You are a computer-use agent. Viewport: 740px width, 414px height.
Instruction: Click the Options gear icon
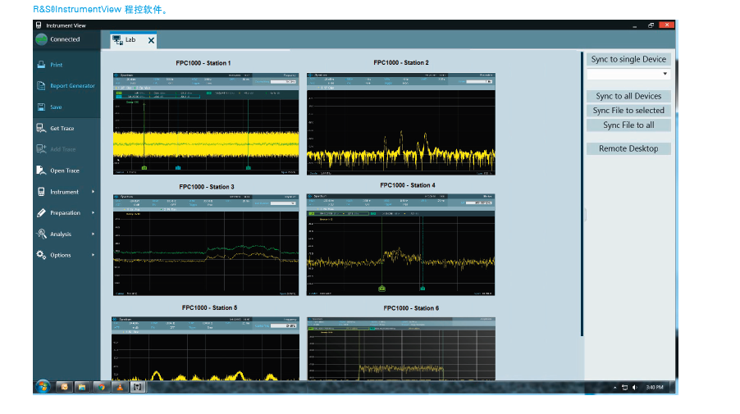42,255
